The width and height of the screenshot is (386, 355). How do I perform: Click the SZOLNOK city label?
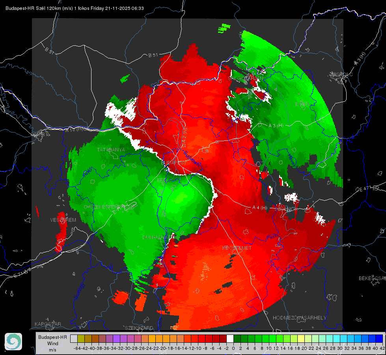[x=285, y=209]
